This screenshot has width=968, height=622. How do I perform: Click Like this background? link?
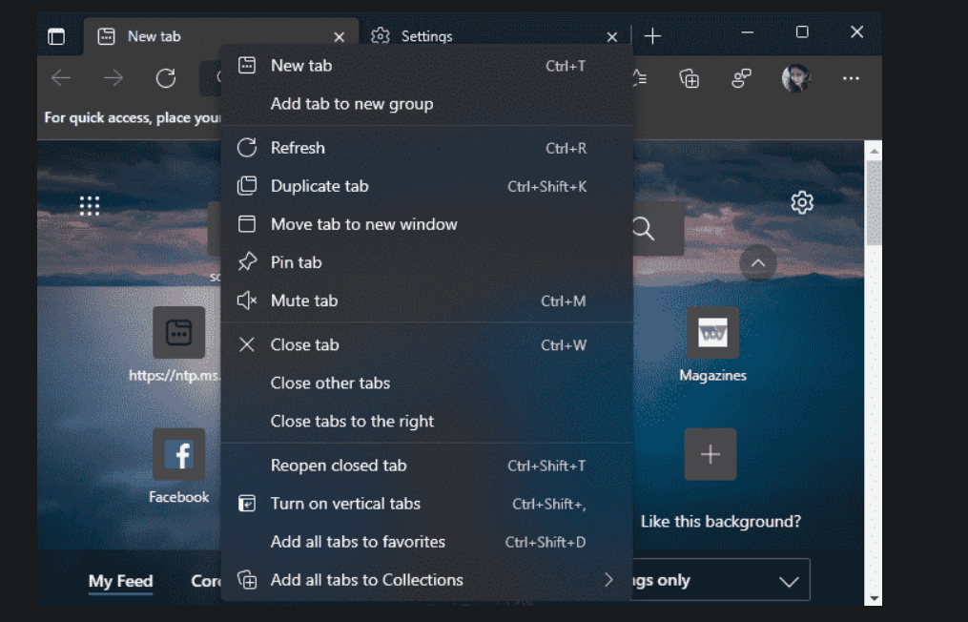[x=720, y=521]
